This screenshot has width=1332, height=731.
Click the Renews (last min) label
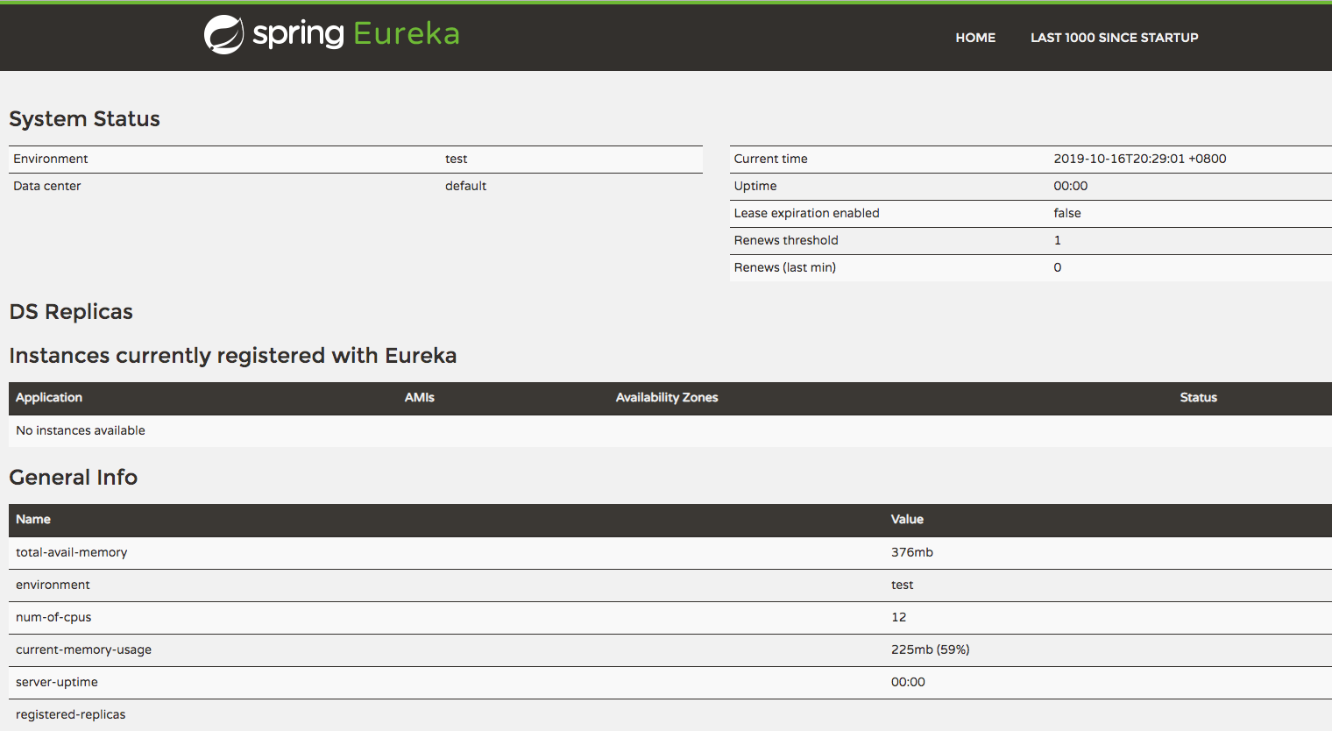click(784, 267)
